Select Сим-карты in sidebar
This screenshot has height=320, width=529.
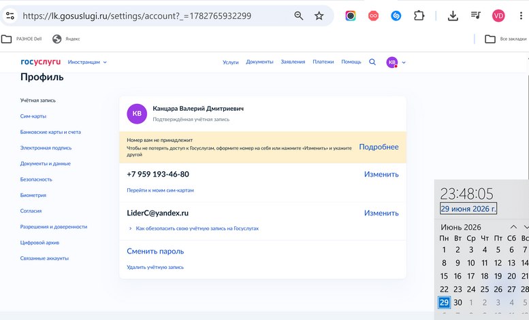point(33,116)
